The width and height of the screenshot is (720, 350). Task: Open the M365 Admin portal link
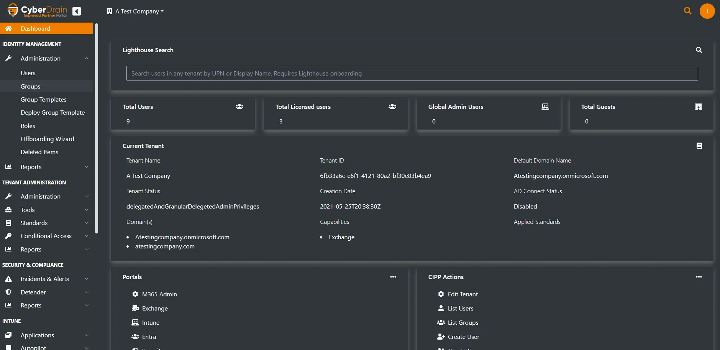[154, 294]
